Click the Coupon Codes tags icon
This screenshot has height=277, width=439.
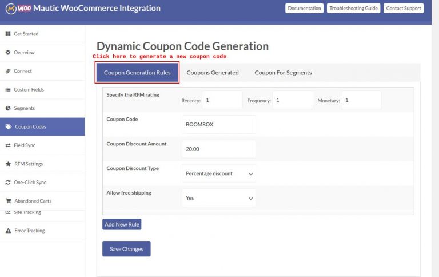pyautogui.click(x=9, y=126)
